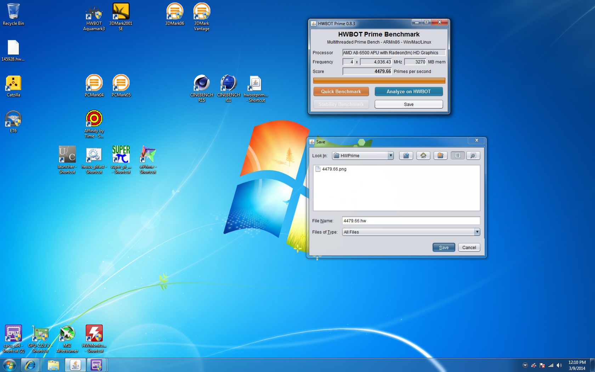Select the wPrime Shortcut icon

148,160
